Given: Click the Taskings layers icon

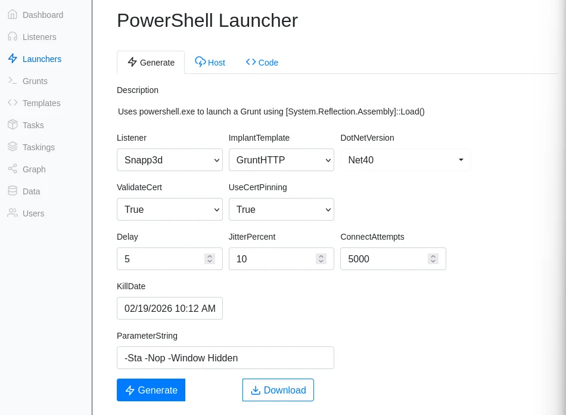Looking at the screenshot, I should click(13, 147).
